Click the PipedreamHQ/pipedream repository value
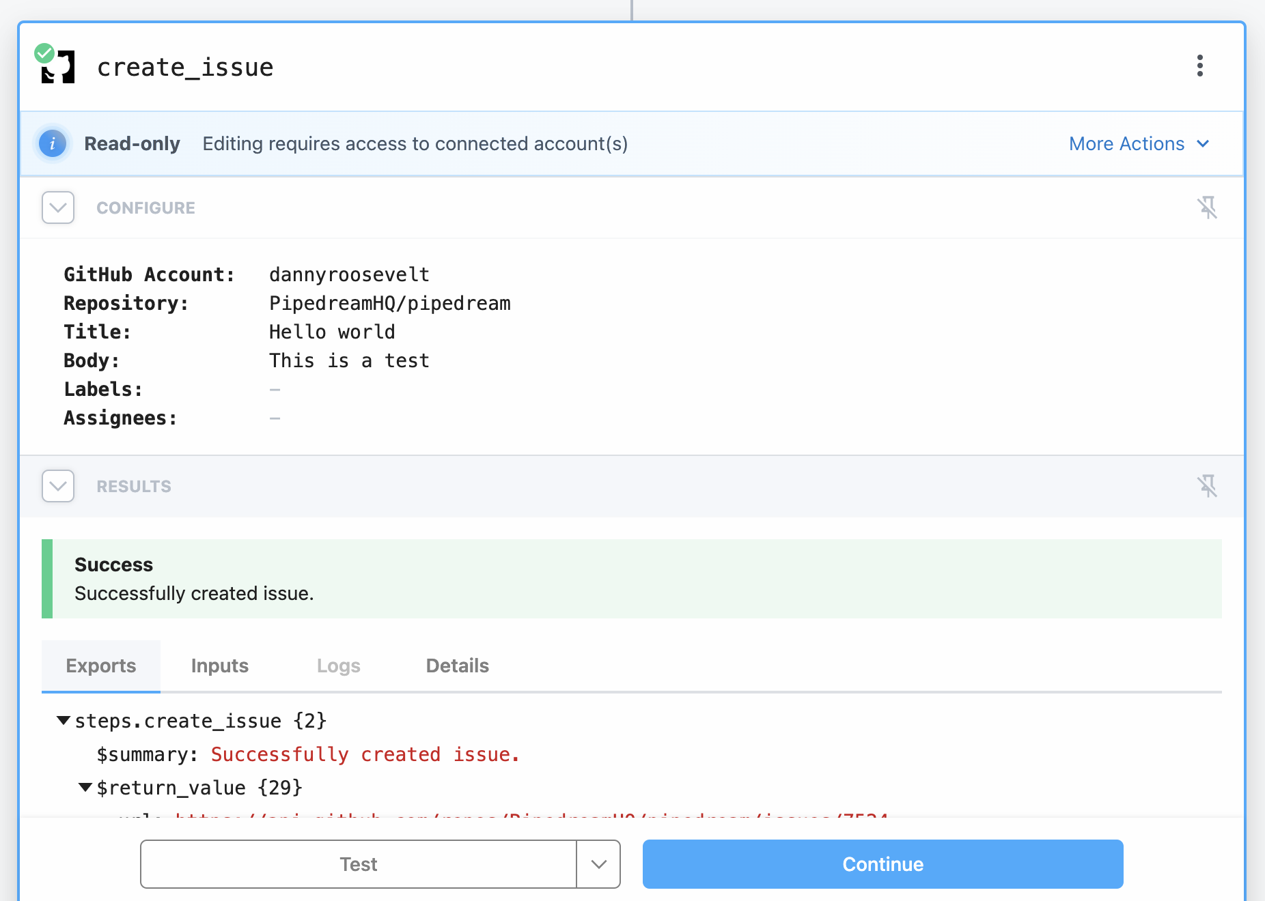Screen dimensions: 1265x901 click(390, 303)
